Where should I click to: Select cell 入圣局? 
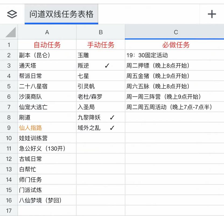pos(101,107)
